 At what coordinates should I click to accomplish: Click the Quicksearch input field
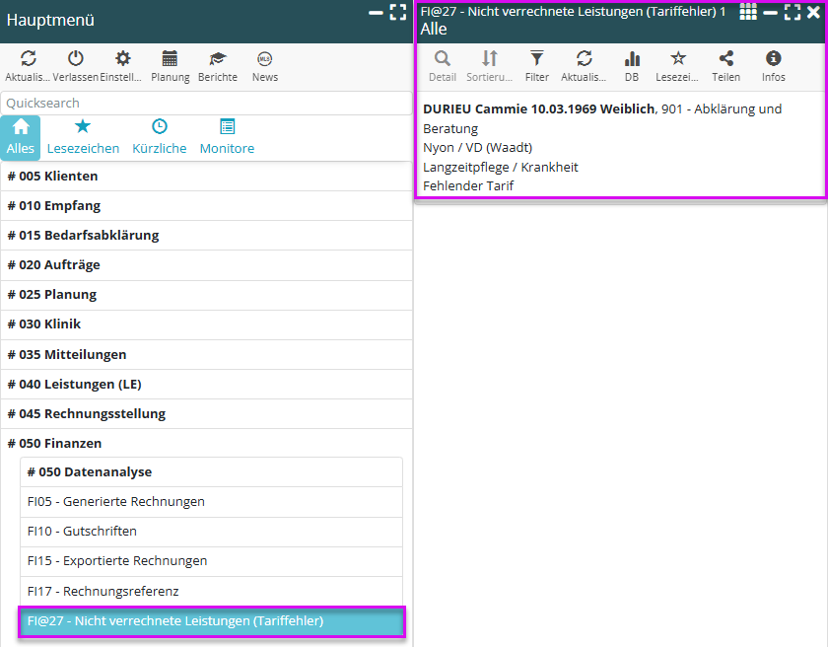pos(206,103)
